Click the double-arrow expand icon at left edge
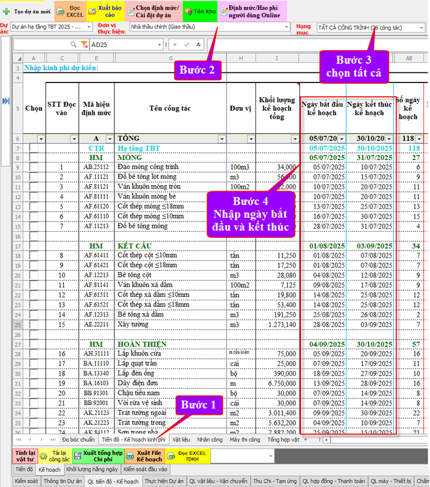The width and height of the screenshot is (430, 487). click(x=7, y=101)
